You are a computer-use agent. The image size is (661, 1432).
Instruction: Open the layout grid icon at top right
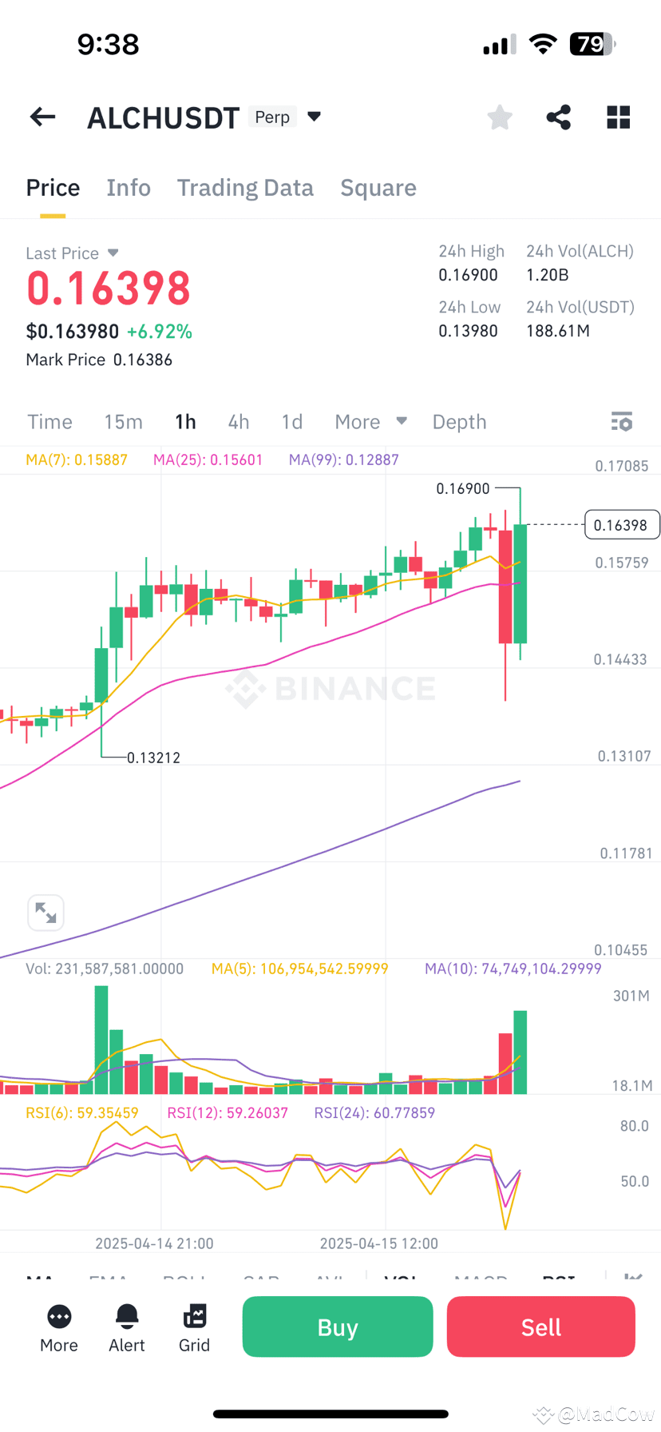coord(618,117)
